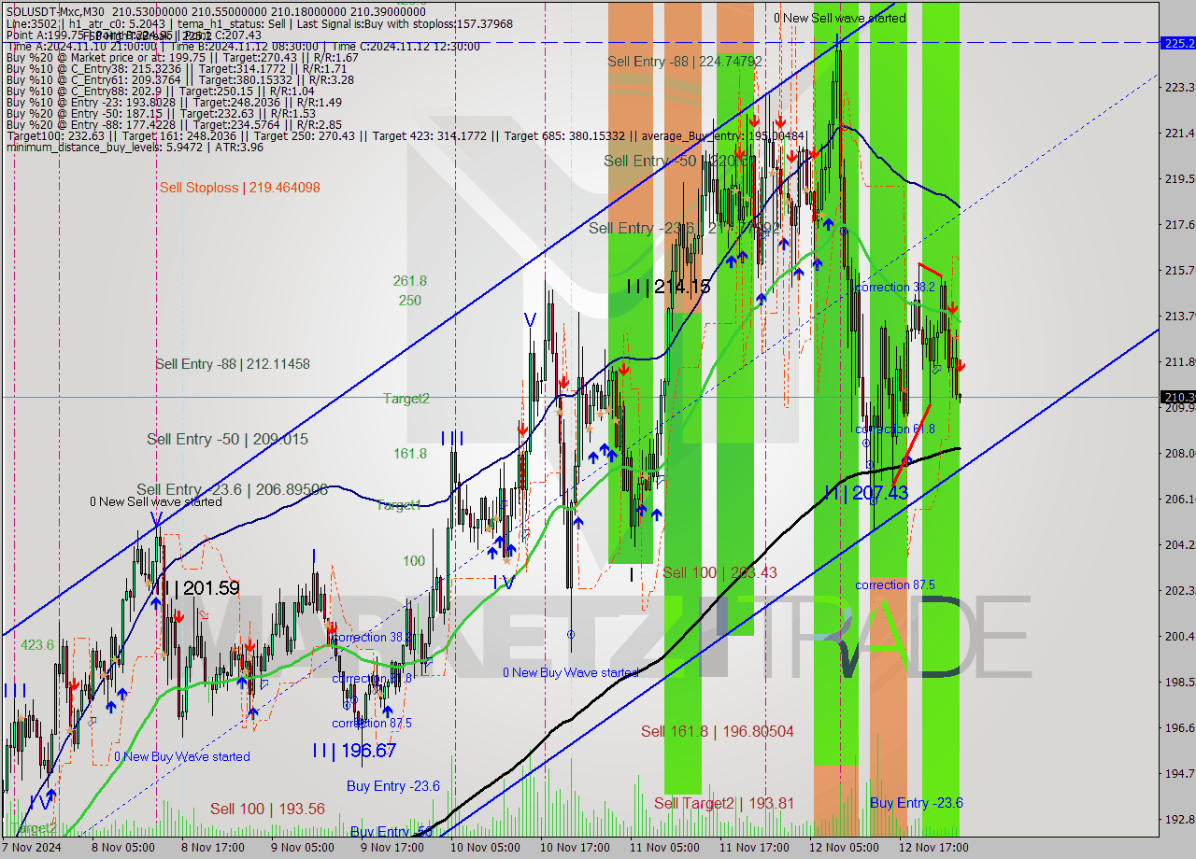Click the wave label 'I I | 207.43'
1196x859 pixels.
pyautogui.click(x=866, y=492)
